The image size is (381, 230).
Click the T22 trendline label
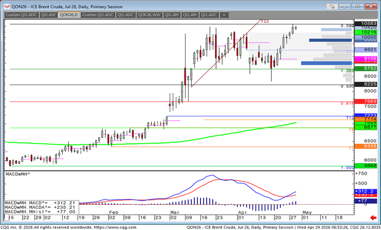coord(265,22)
